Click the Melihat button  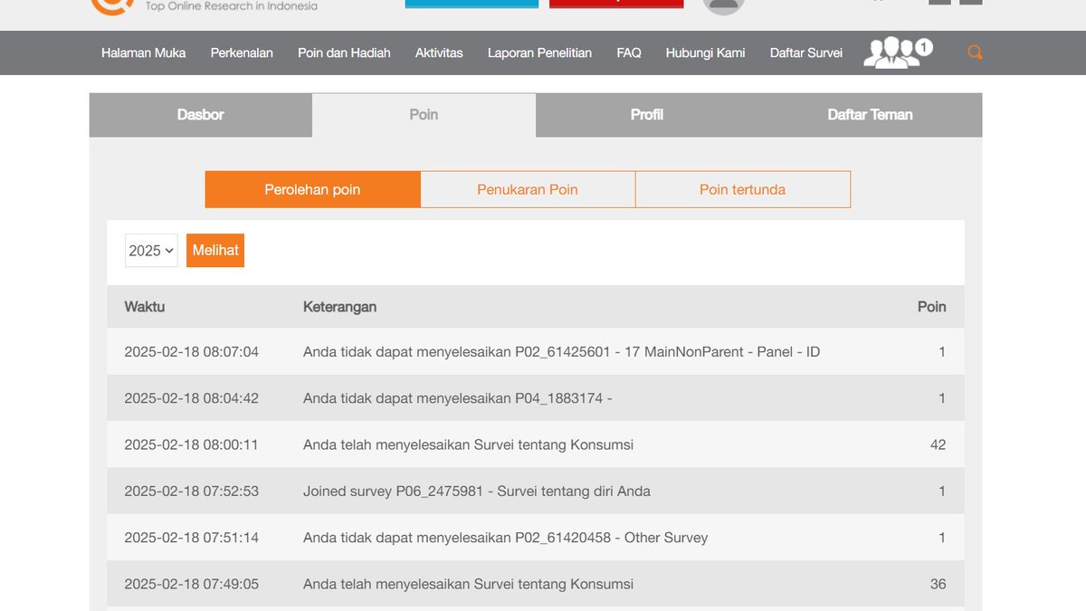(214, 251)
